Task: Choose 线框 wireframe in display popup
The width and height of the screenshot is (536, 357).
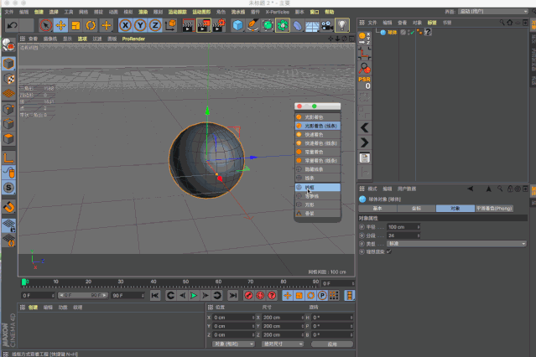Action: click(318, 187)
